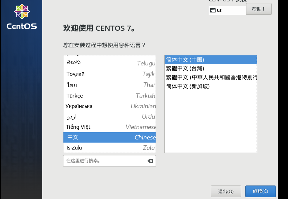Choose the Urdu language row

click(110, 117)
